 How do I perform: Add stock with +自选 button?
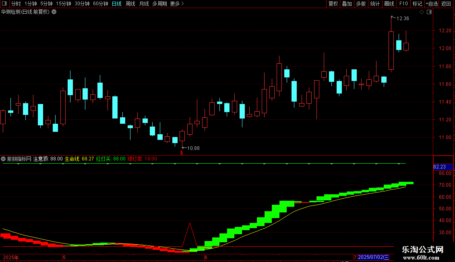[432, 4]
